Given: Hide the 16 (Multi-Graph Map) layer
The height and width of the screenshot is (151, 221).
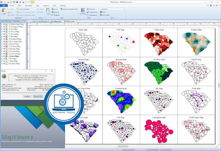Looking at the screenshot, I should [x=4, y=25].
